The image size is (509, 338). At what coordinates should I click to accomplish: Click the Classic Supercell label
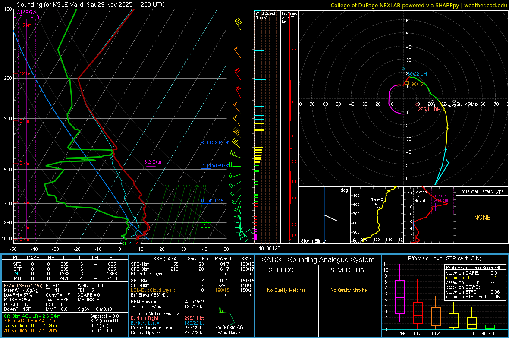click(x=440, y=198)
